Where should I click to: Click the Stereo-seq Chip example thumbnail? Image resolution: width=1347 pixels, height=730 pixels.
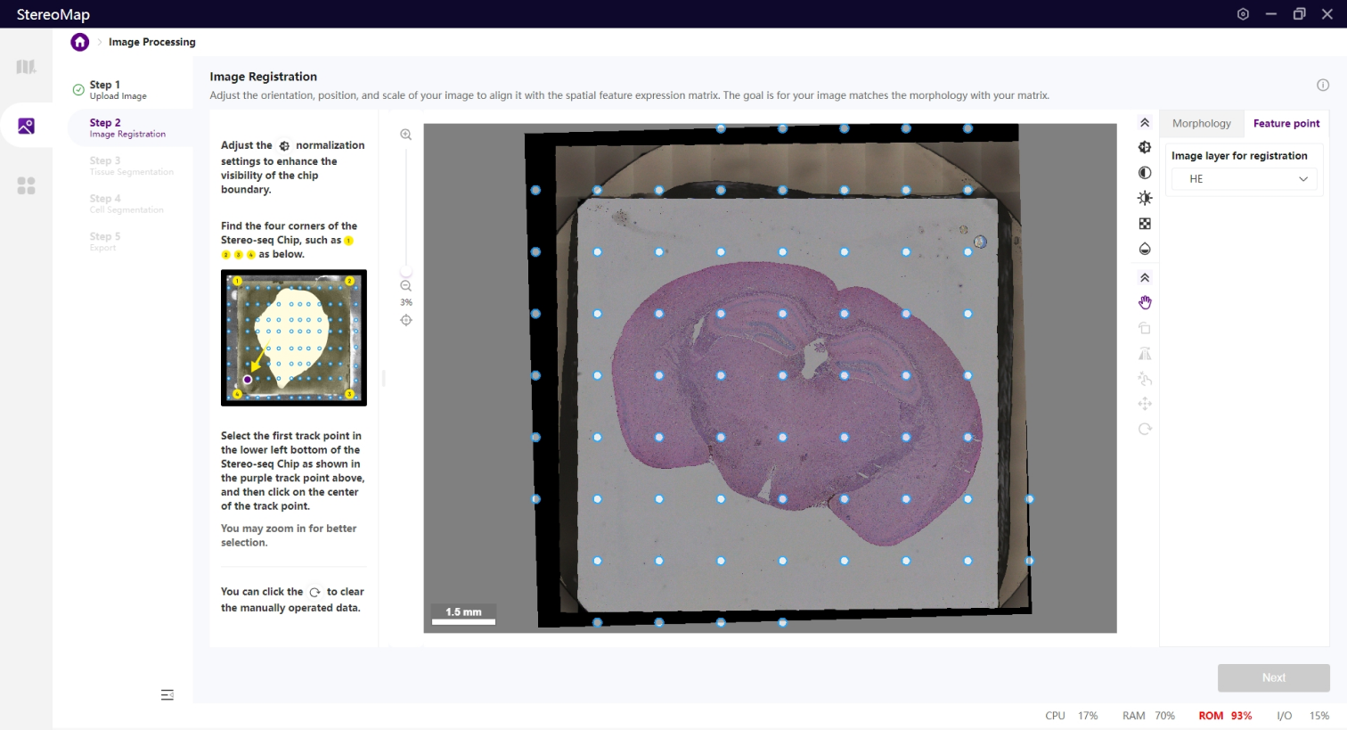[x=294, y=338]
